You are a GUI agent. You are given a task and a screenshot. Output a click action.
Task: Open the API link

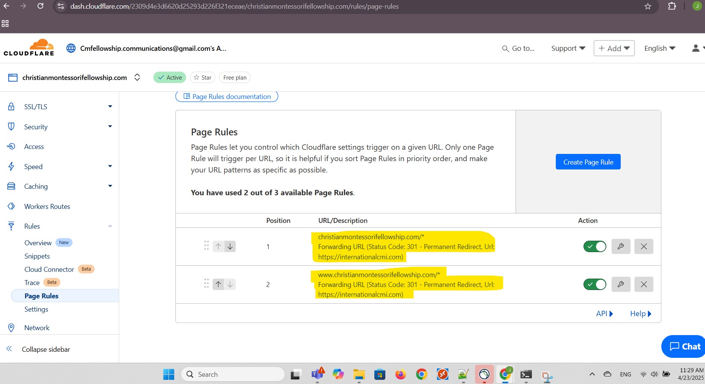coord(604,313)
